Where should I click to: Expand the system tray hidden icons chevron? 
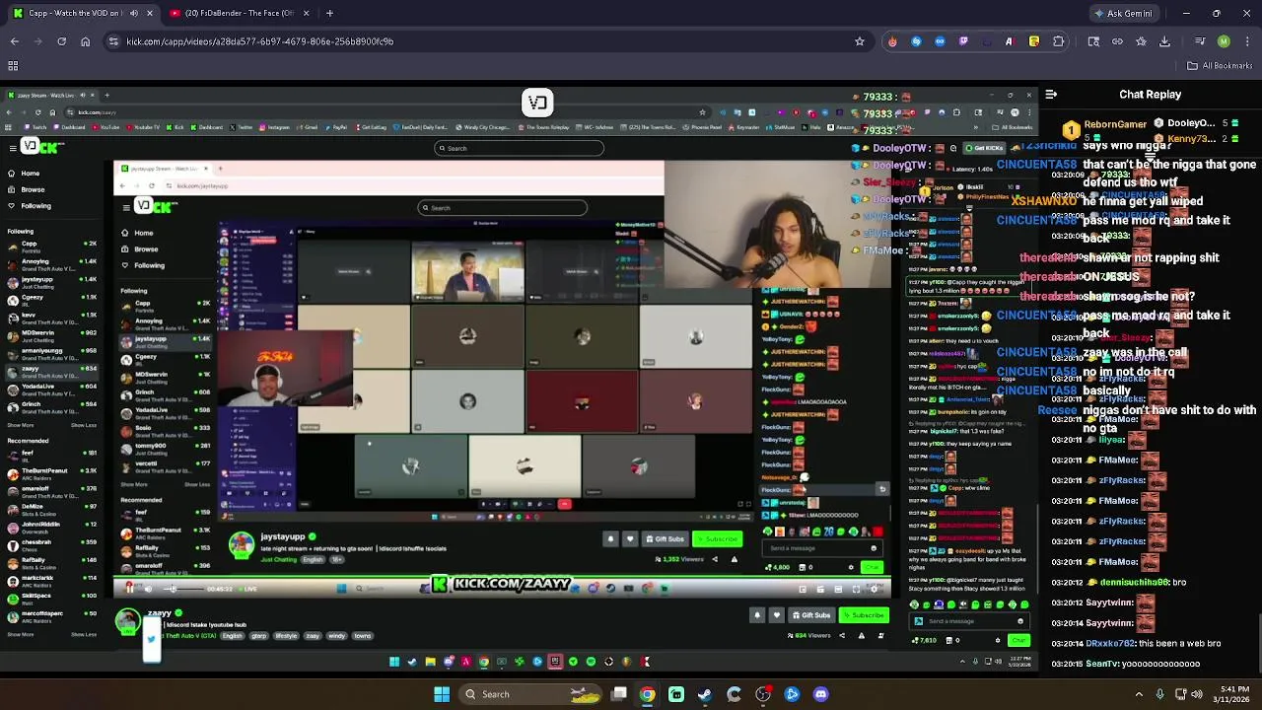1139,694
